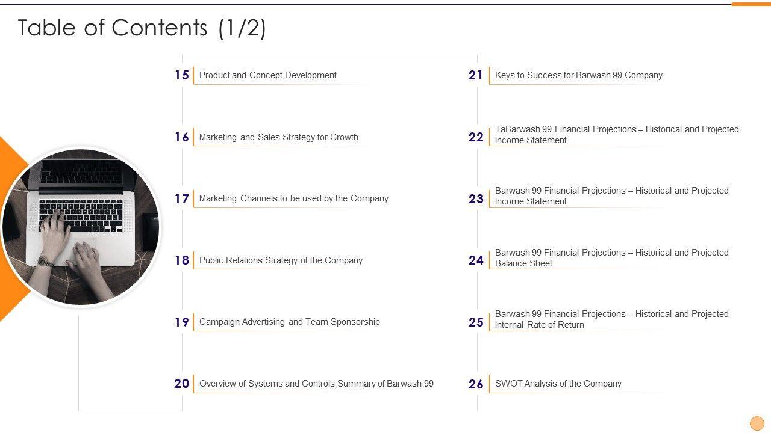Click the Table of Contents (1/2) title

[142, 28]
